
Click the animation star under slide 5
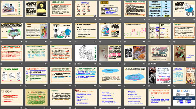100,20
